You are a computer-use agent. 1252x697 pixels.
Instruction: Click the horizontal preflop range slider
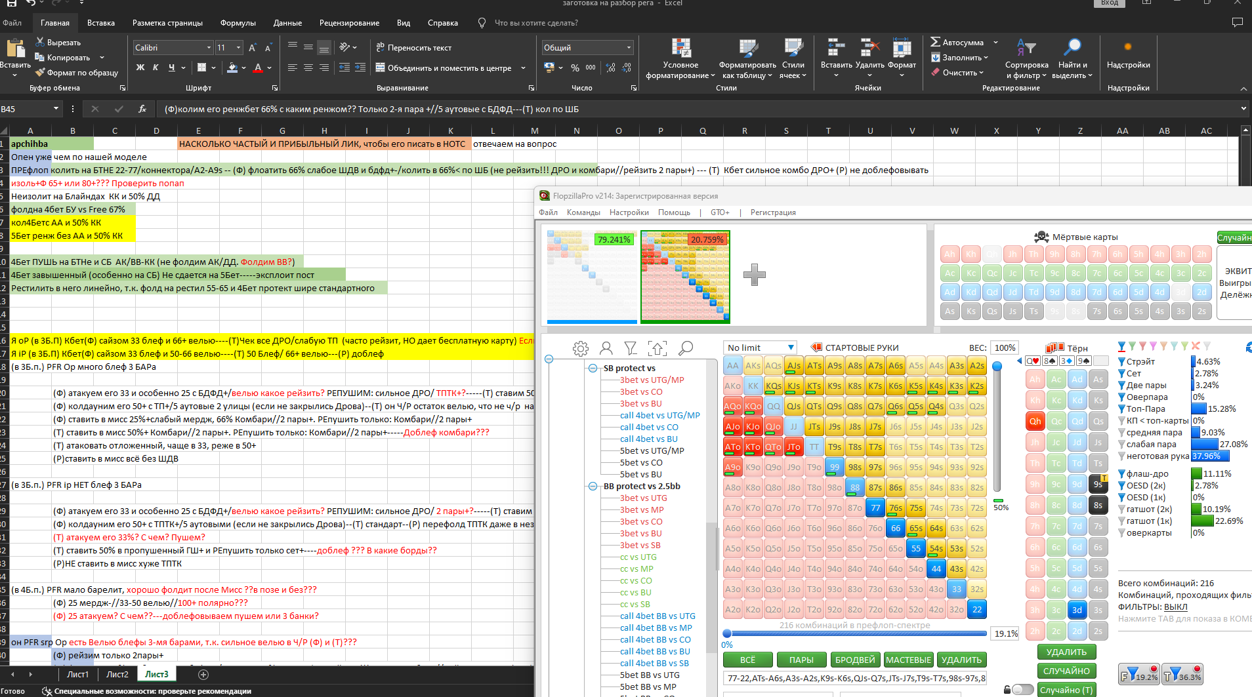[856, 633]
